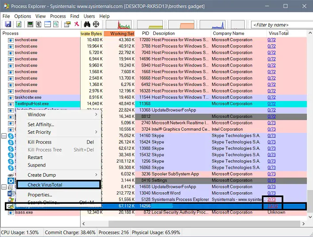Collapse the Skype process tree node
The height and width of the screenshot is (237, 313).
pyautogui.click(x=4, y=136)
